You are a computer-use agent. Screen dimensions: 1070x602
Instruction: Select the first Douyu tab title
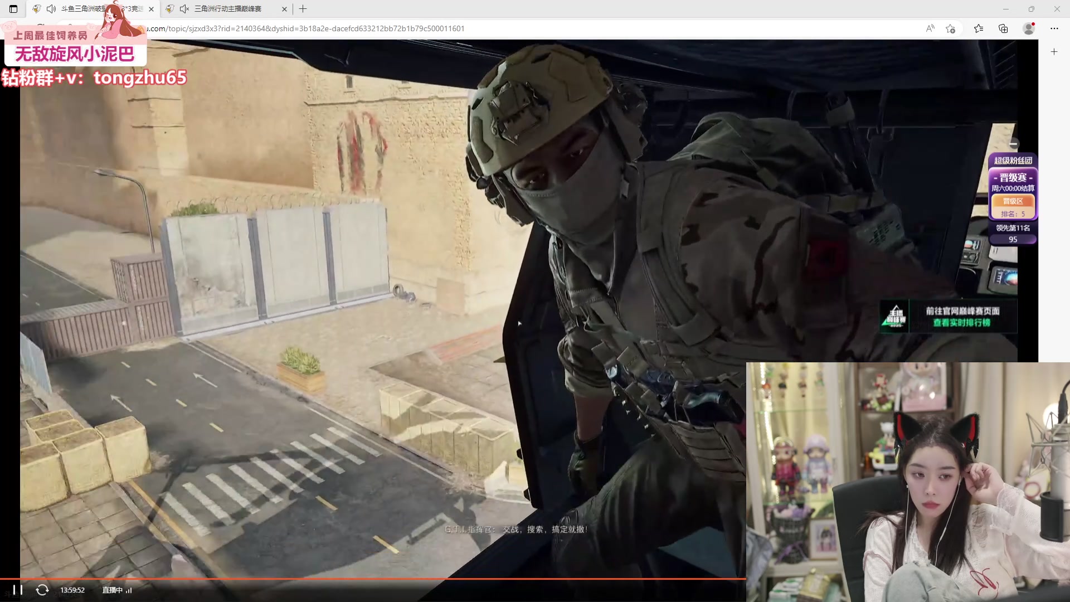point(102,9)
